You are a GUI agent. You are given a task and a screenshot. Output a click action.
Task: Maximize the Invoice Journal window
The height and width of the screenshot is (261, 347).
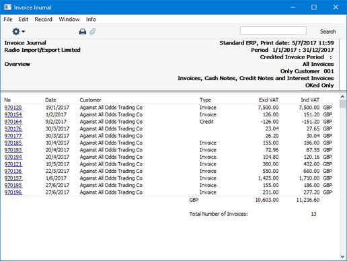[314, 7]
